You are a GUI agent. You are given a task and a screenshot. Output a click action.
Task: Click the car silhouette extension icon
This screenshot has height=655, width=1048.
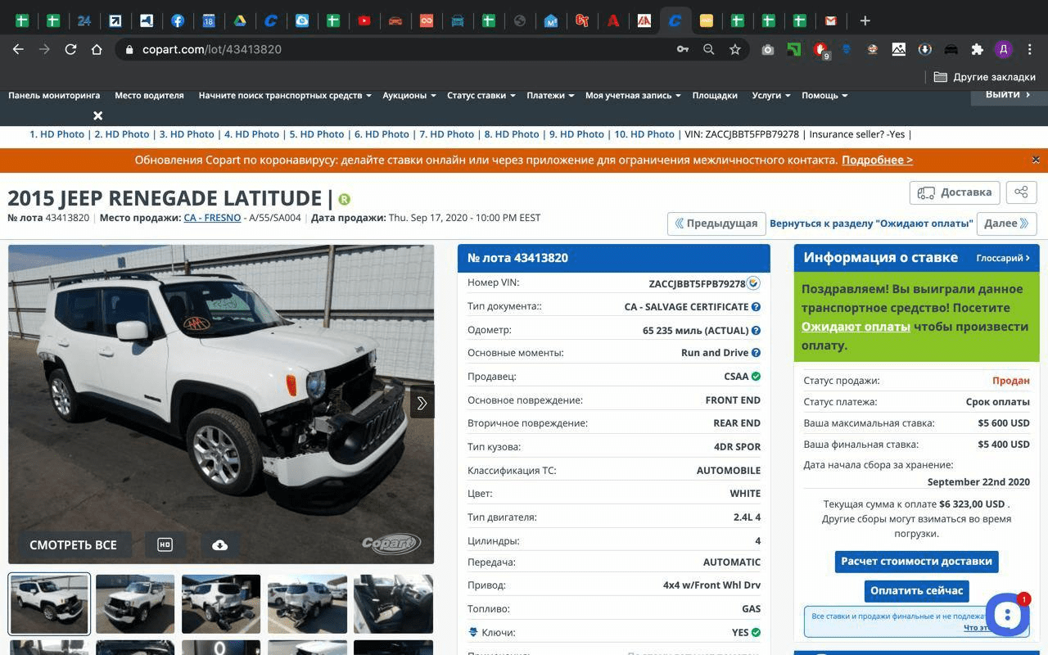coord(951,49)
